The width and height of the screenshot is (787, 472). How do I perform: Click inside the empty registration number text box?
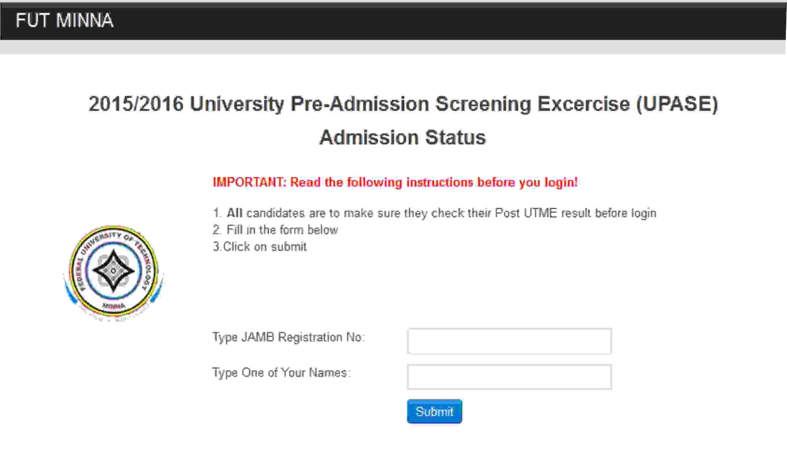coord(509,341)
